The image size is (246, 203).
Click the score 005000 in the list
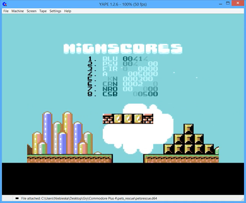click(143, 74)
